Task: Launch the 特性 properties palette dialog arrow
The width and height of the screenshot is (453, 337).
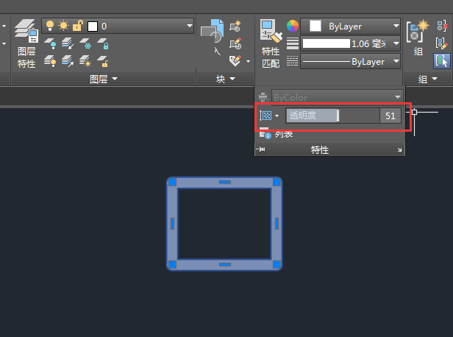Action: (x=399, y=149)
